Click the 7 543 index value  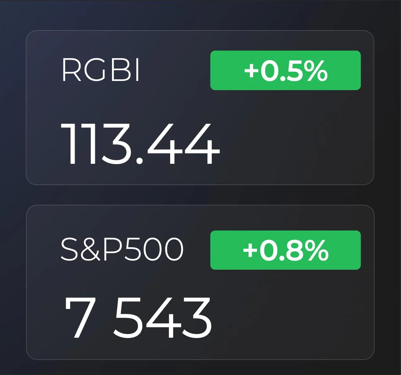139,317
